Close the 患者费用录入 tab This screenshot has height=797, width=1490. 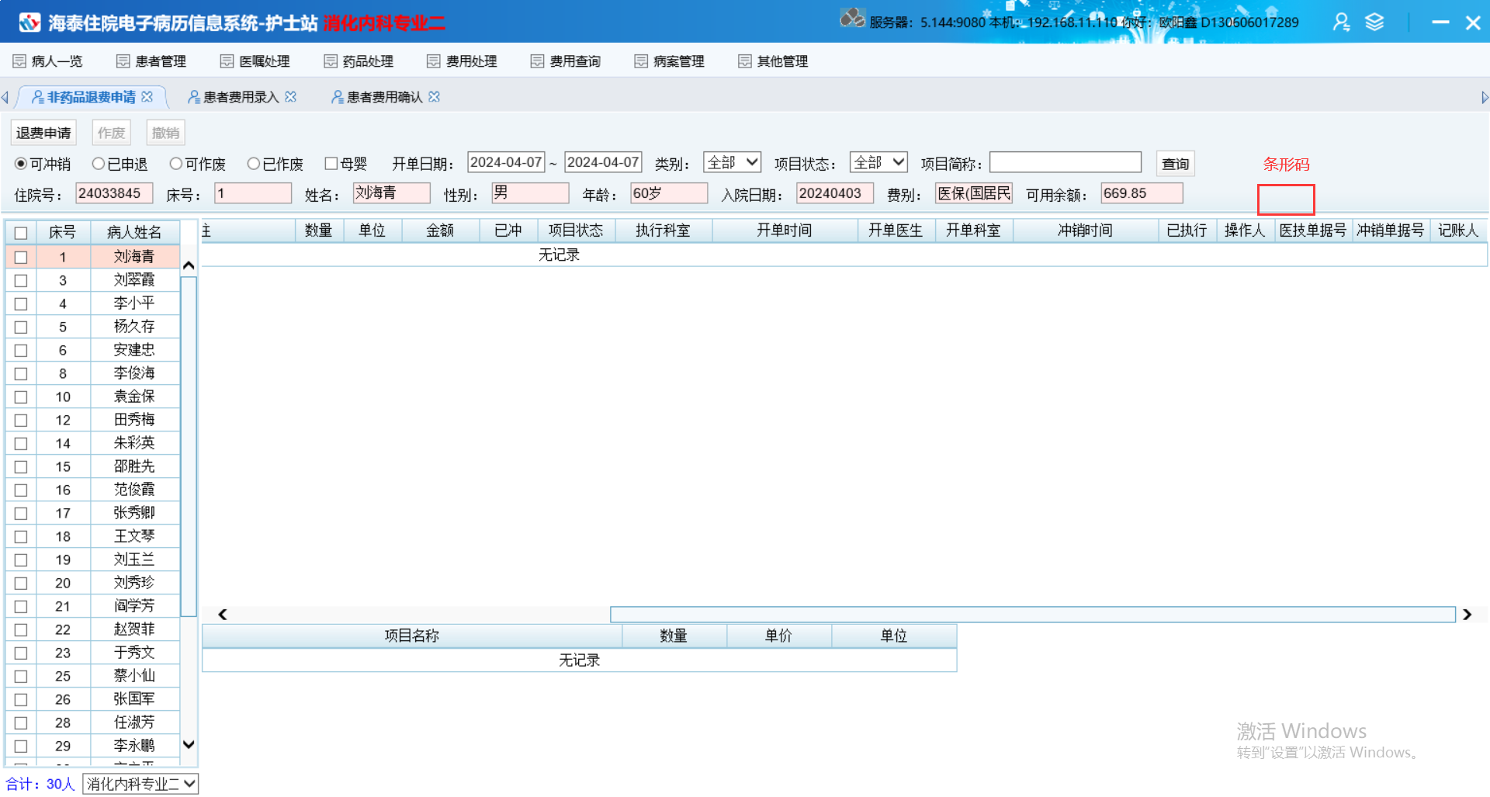291,97
